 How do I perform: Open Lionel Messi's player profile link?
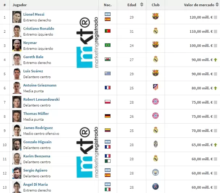[x=34, y=14]
